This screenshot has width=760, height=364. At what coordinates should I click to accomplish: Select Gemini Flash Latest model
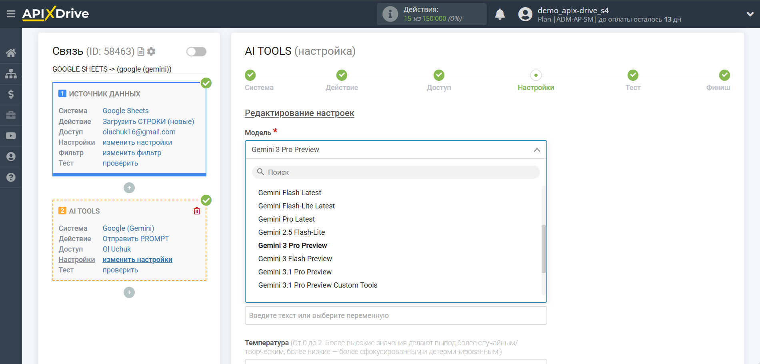click(x=290, y=193)
